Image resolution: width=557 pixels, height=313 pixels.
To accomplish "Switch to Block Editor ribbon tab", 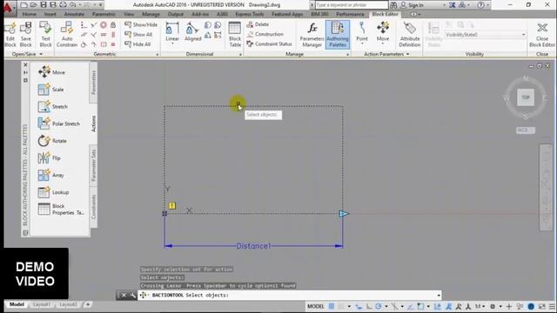I will 385,14.
